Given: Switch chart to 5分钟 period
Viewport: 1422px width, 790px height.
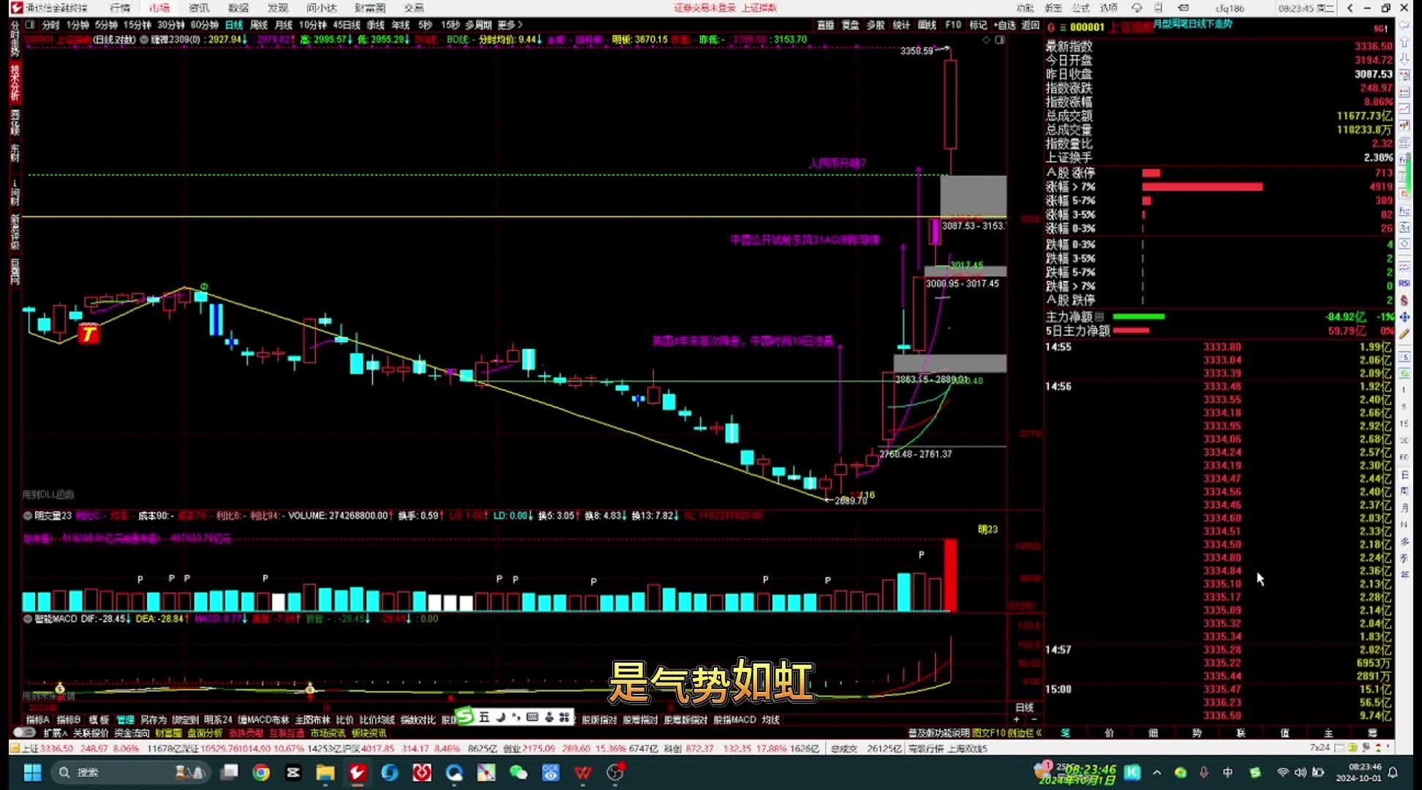Looking at the screenshot, I should tap(106, 25).
